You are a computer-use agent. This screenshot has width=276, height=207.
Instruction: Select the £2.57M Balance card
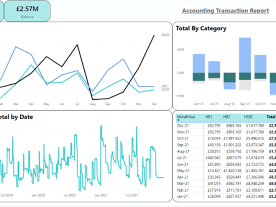[27, 11]
